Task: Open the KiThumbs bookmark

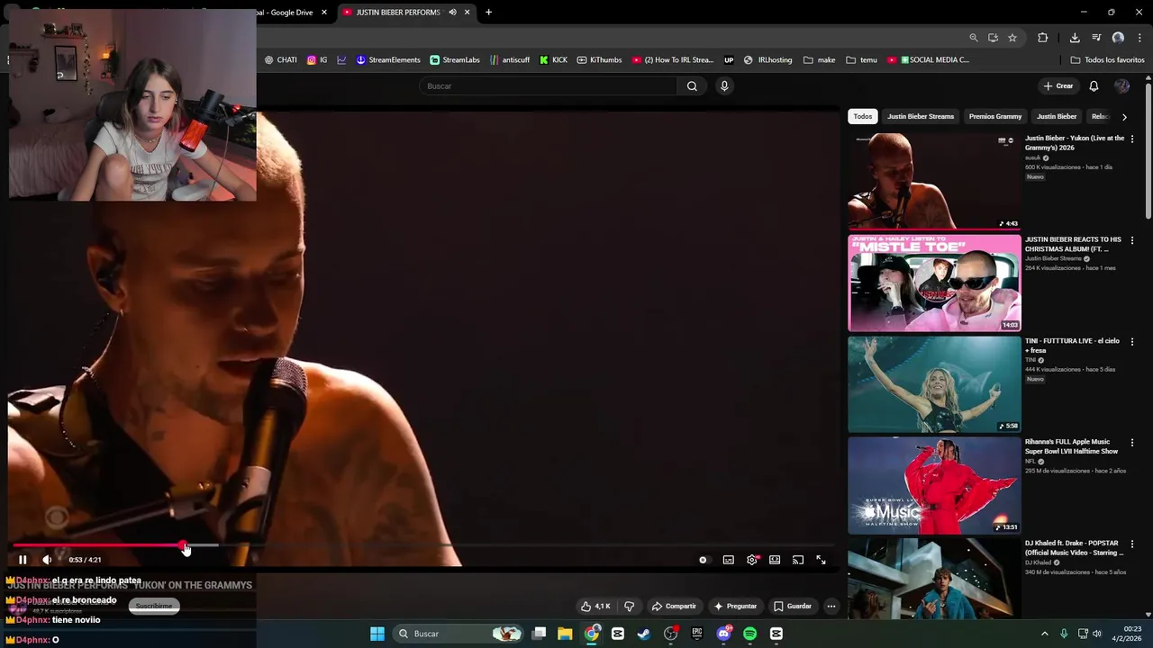Action: [x=600, y=60]
